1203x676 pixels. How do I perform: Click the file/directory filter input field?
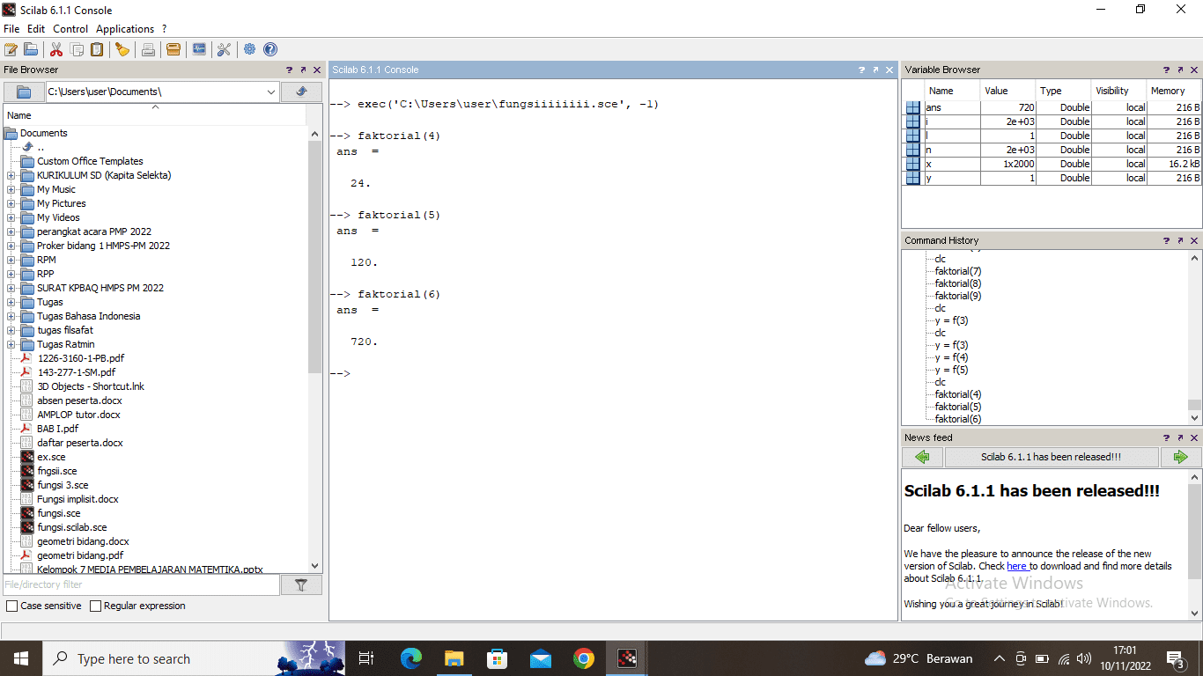coord(141,584)
